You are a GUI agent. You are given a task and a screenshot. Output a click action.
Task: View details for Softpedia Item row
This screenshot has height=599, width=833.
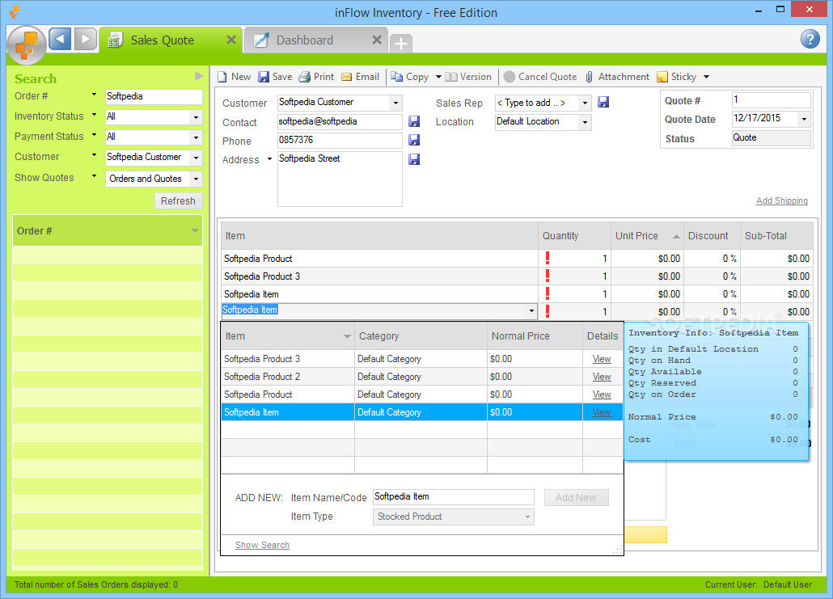(x=602, y=412)
